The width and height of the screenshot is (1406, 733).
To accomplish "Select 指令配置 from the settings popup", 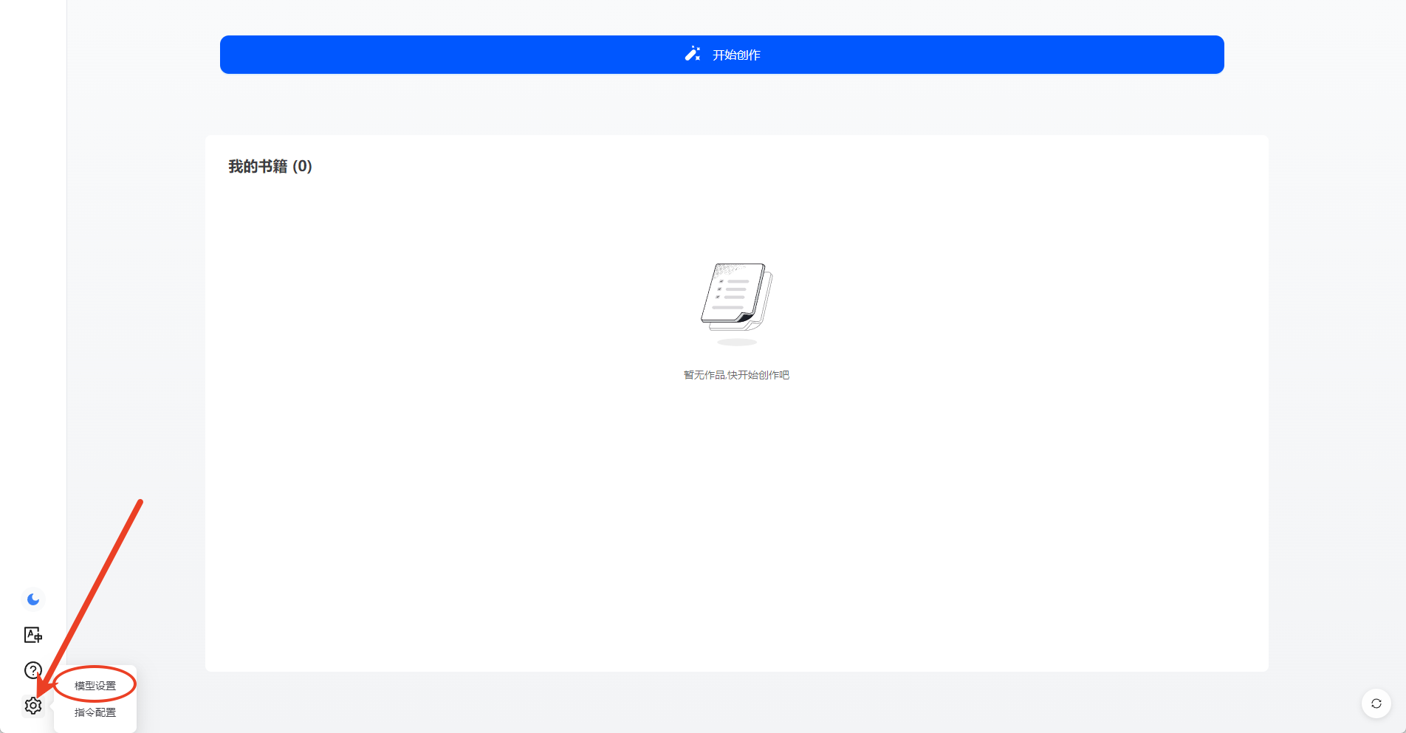I will point(95,712).
